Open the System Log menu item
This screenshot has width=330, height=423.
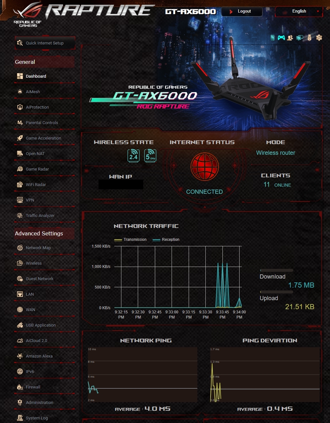point(44,418)
